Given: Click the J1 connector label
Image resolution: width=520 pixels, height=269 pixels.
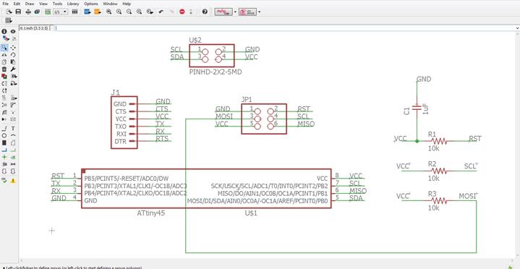Looking at the screenshot, I should click(116, 93).
